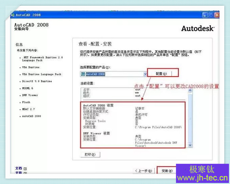Click the 'DWF Viewer' list item
Image resolution: width=230 pixels, height=184 pixels.
pyautogui.click(x=30, y=95)
